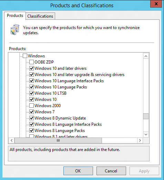Click the Cancel button
Screen dimensions: 164x180
[111, 171]
